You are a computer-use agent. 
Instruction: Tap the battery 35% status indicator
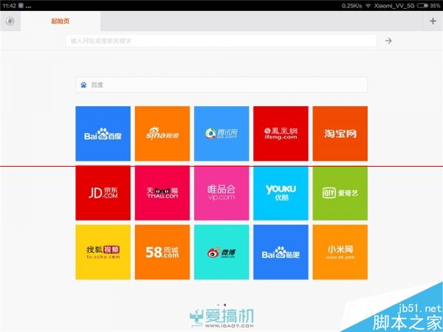[x=428, y=5]
